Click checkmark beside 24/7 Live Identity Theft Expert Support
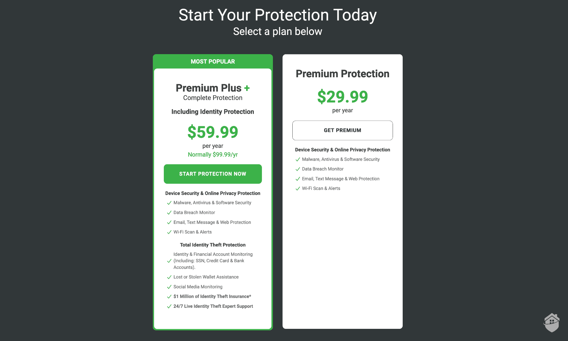The width and height of the screenshot is (568, 341). coord(169,306)
